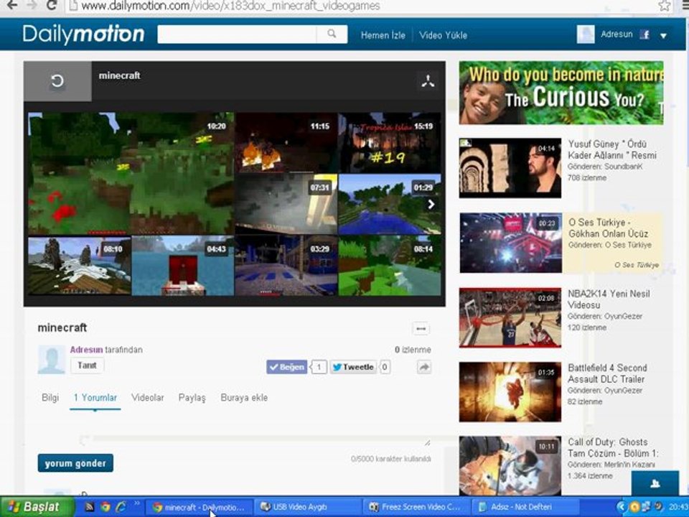Switch to the Videolar tab
This screenshot has width=689, height=517.
tap(148, 397)
